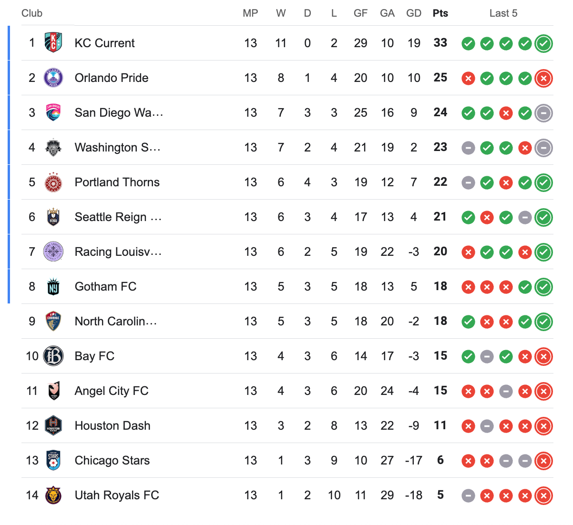Click the North Carolina Courage shield logo
Screen dimensions: 573x525
click(x=53, y=321)
